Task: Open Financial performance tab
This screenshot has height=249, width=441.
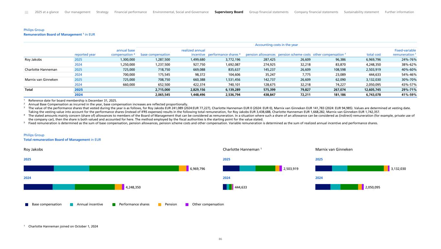Action: pos(131,12)
